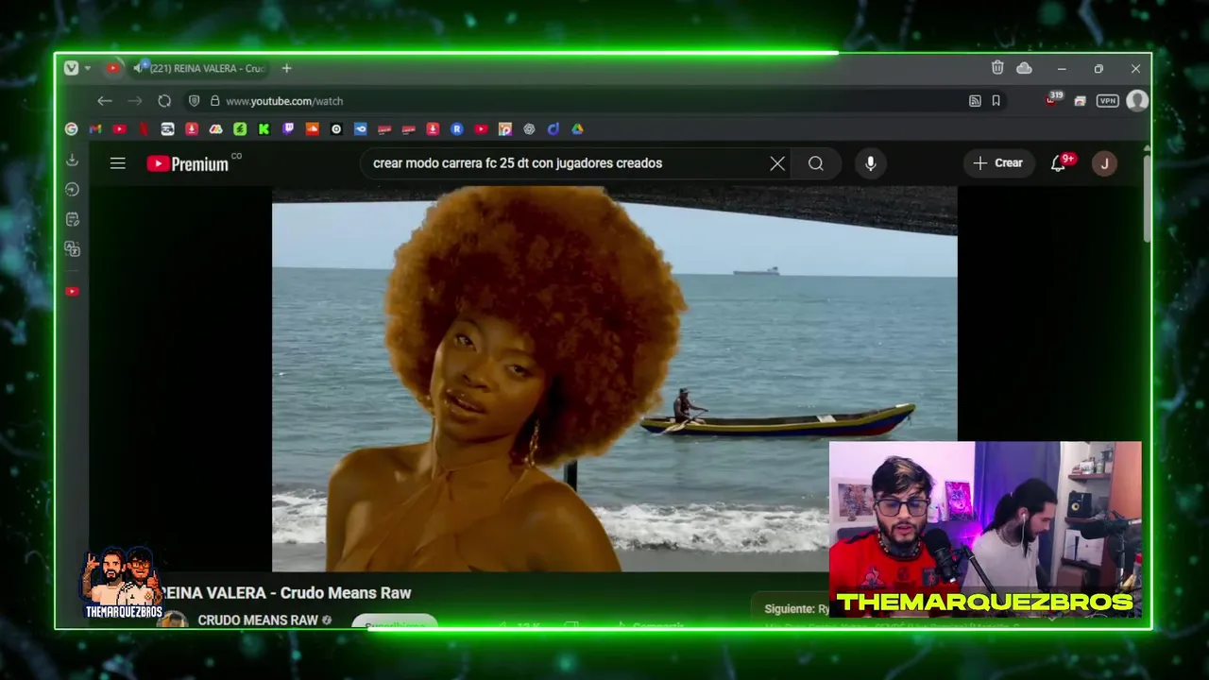Open the account avatar J menu

[1104, 163]
